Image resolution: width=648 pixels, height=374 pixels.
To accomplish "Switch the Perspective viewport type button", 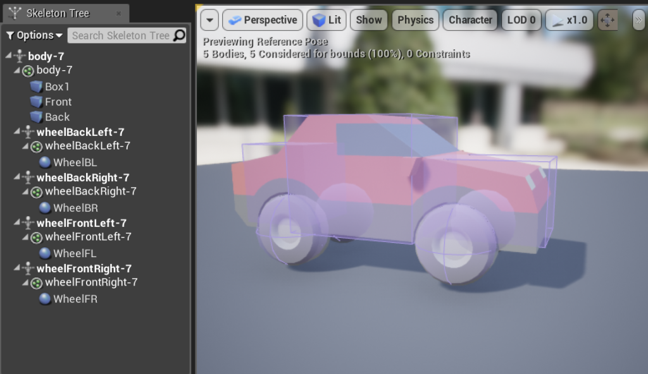I will point(261,20).
